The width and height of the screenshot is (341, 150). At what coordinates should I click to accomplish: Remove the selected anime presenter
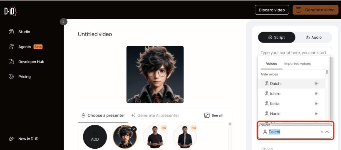[134, 129]
